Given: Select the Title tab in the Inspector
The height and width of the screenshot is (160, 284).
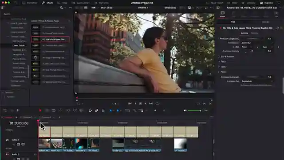Looking at the screenshot, I should (x=233, y=22).
